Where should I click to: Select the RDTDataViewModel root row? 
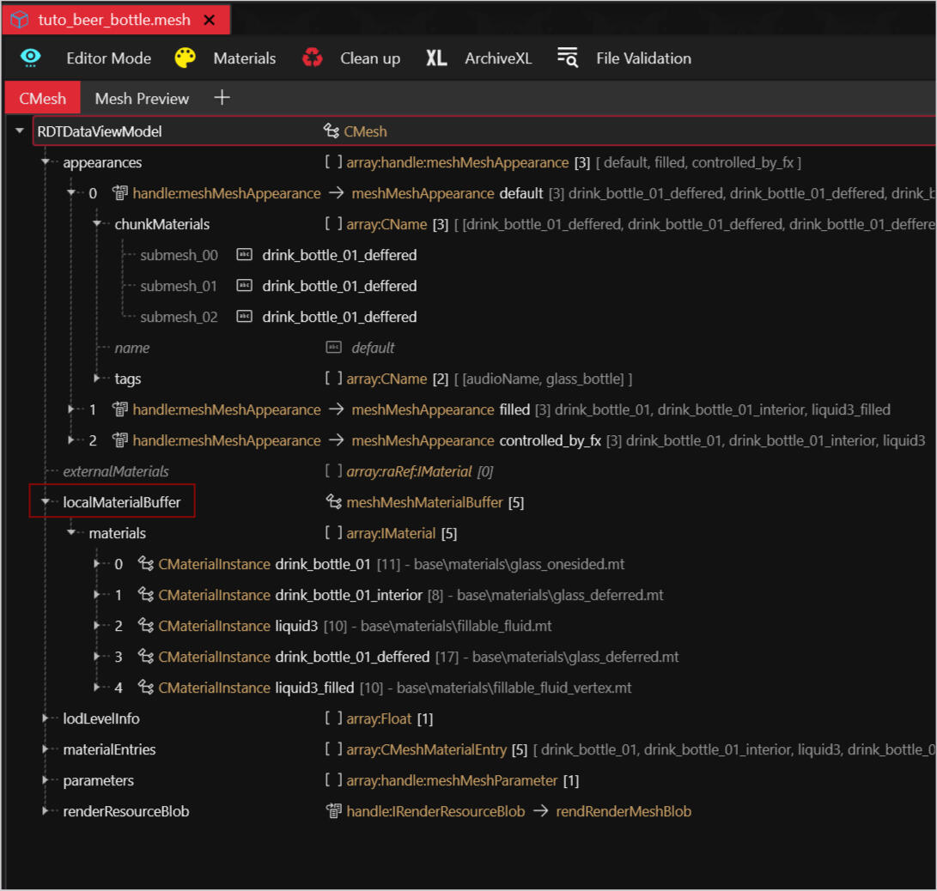tap(100, 131)
